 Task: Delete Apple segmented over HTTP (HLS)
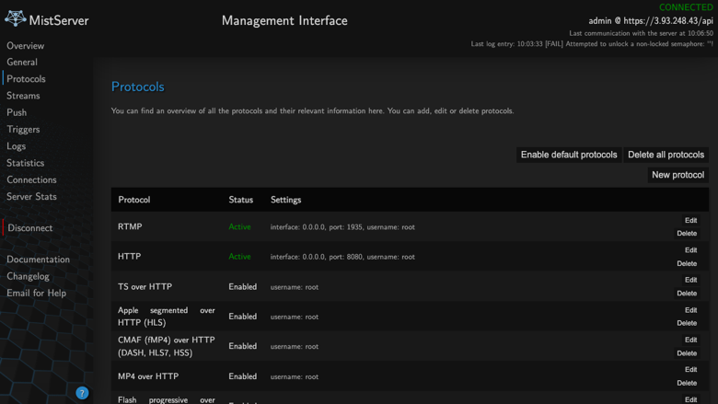click(x=687, y=323)
